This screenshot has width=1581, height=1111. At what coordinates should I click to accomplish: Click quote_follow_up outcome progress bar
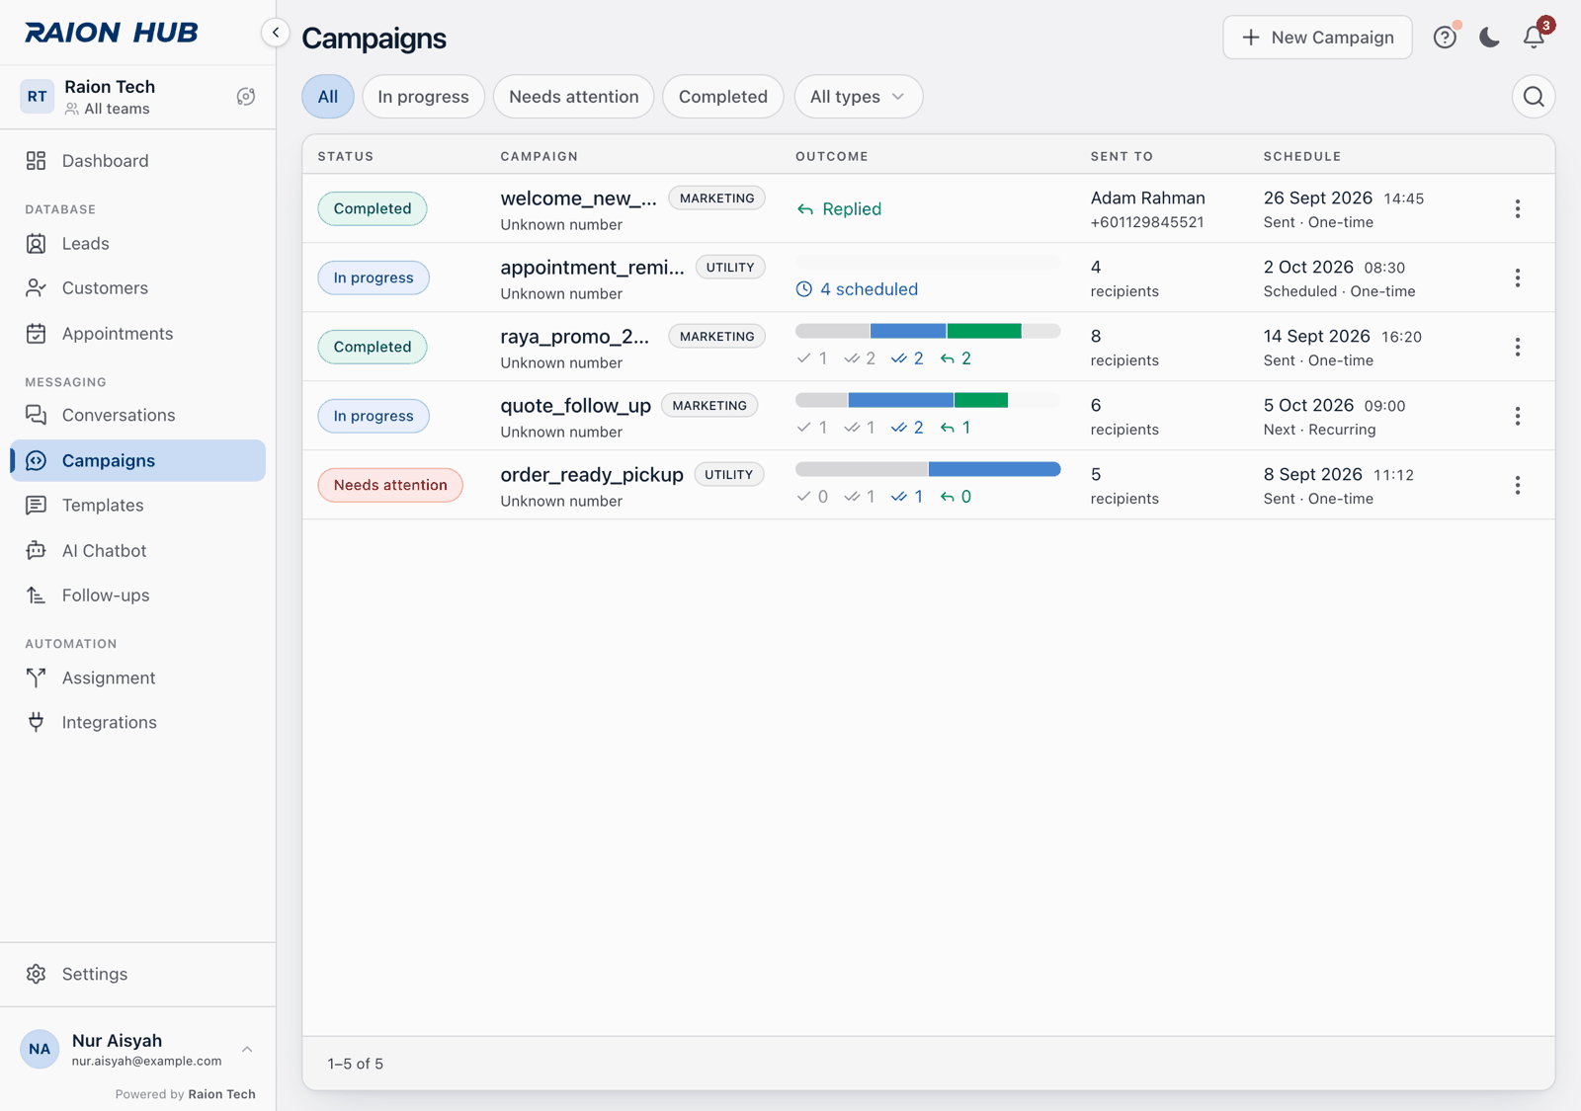(928, 400)
